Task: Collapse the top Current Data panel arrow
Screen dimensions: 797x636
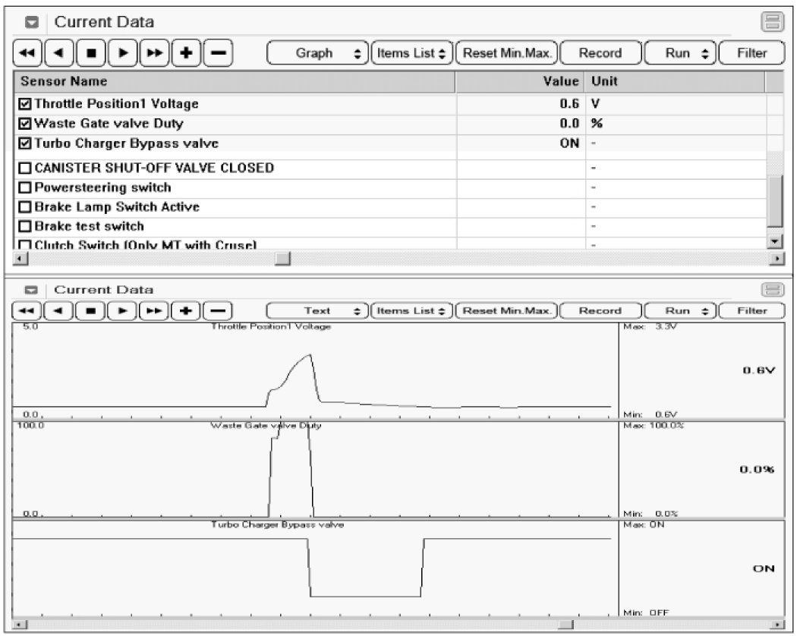Action: point(32,23)
